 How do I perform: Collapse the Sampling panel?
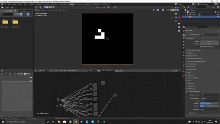tap(190, 38)
